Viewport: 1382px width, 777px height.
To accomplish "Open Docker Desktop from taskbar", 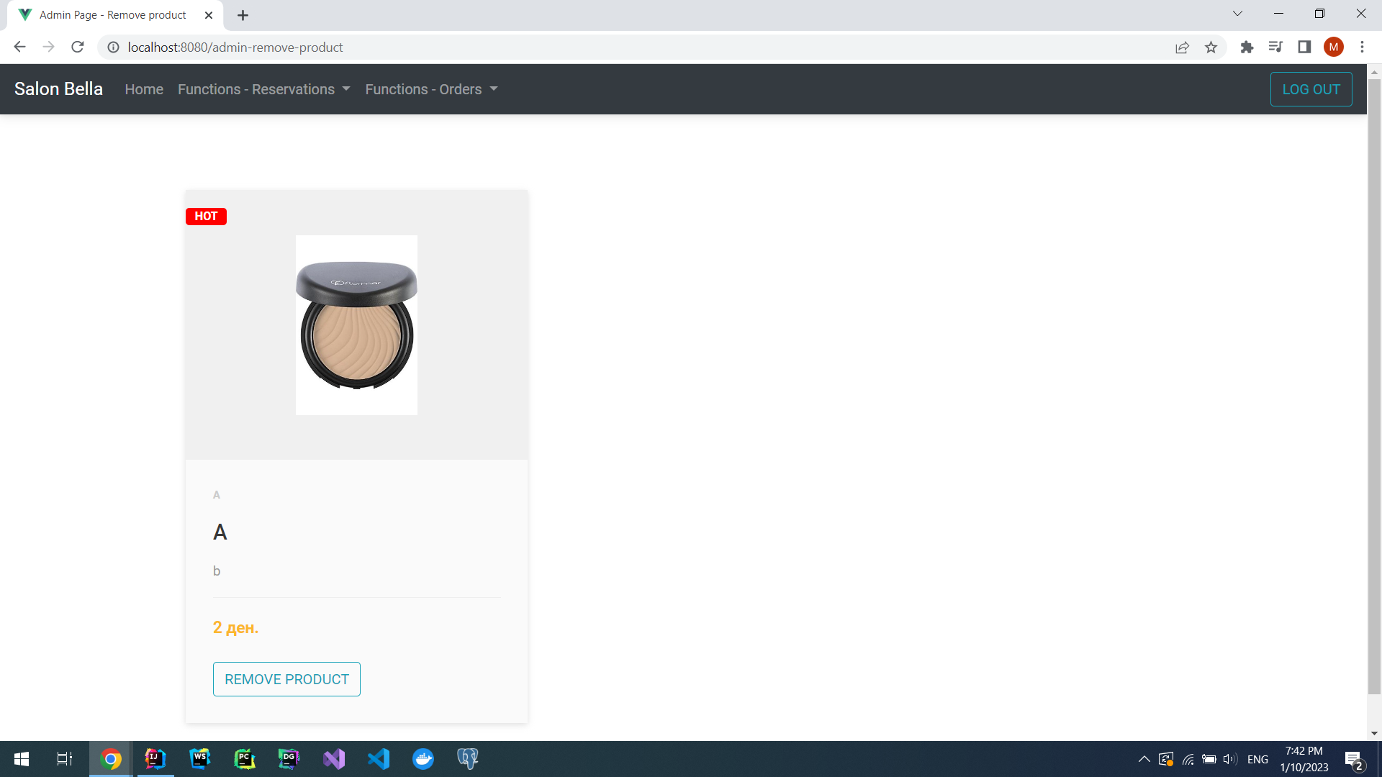I will [423, 759].
